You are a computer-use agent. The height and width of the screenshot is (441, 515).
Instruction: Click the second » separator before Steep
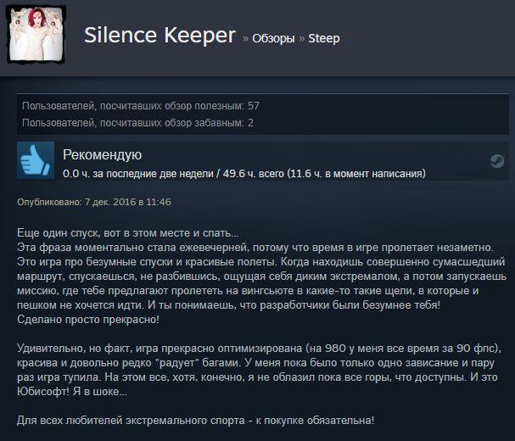pos(302,39)
